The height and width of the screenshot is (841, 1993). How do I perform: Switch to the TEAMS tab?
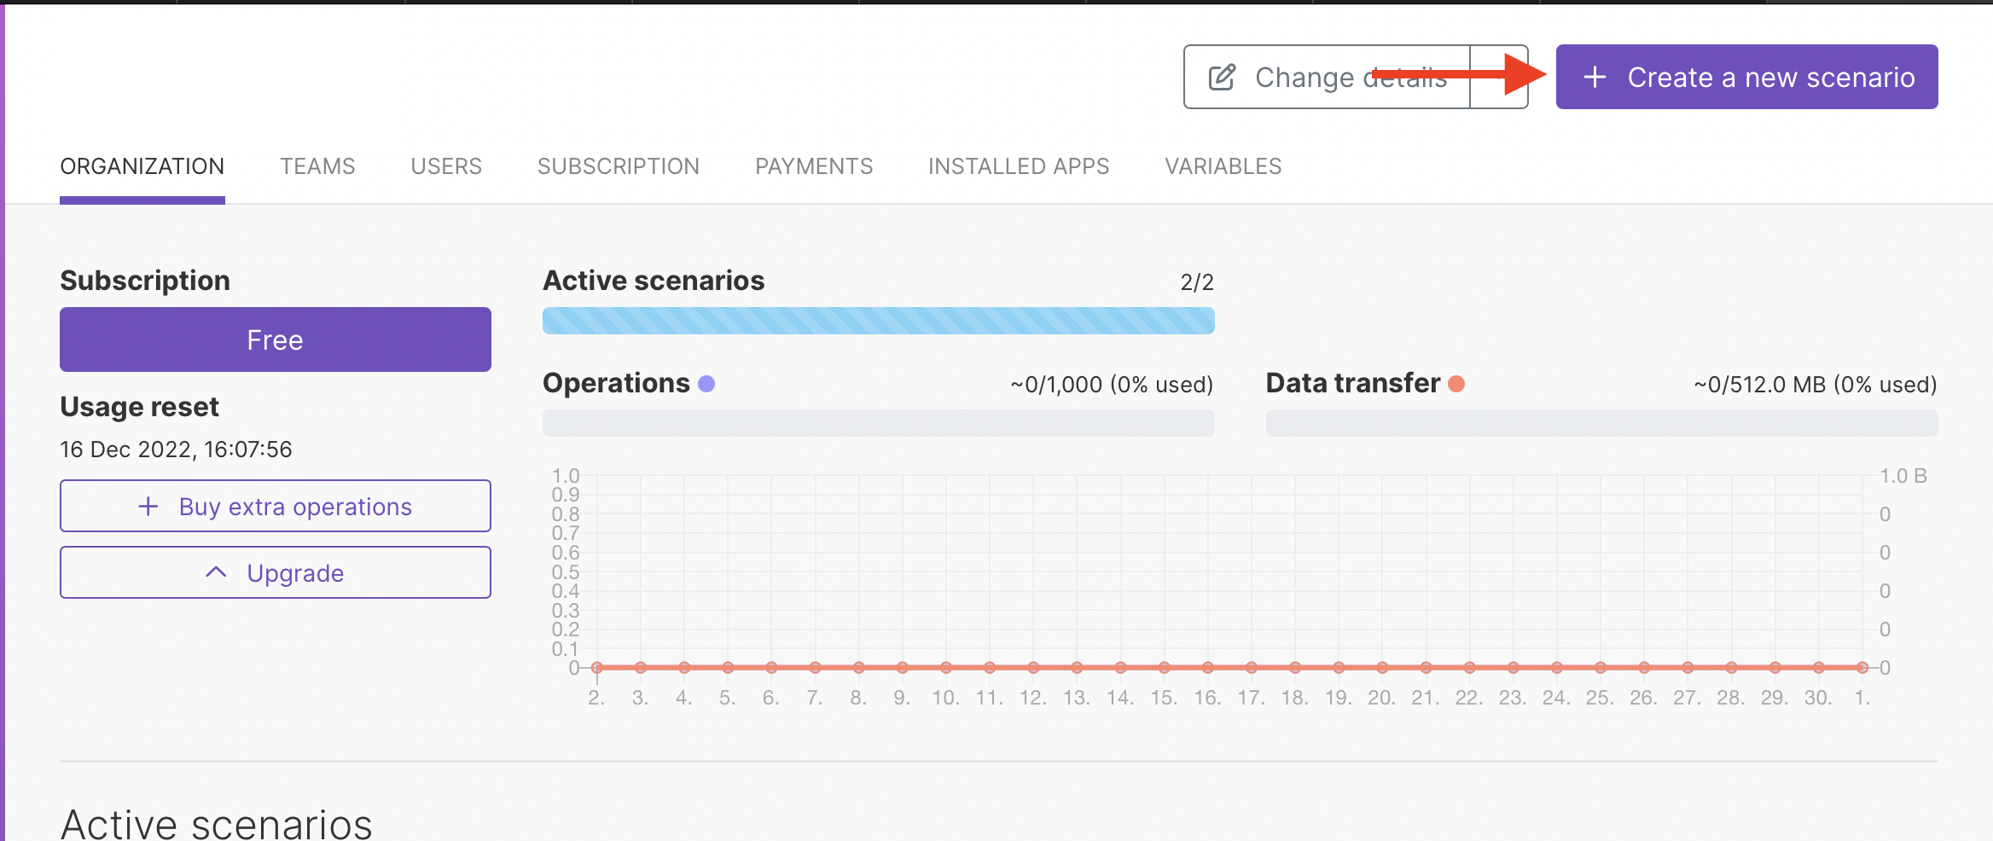coord(317,166)
